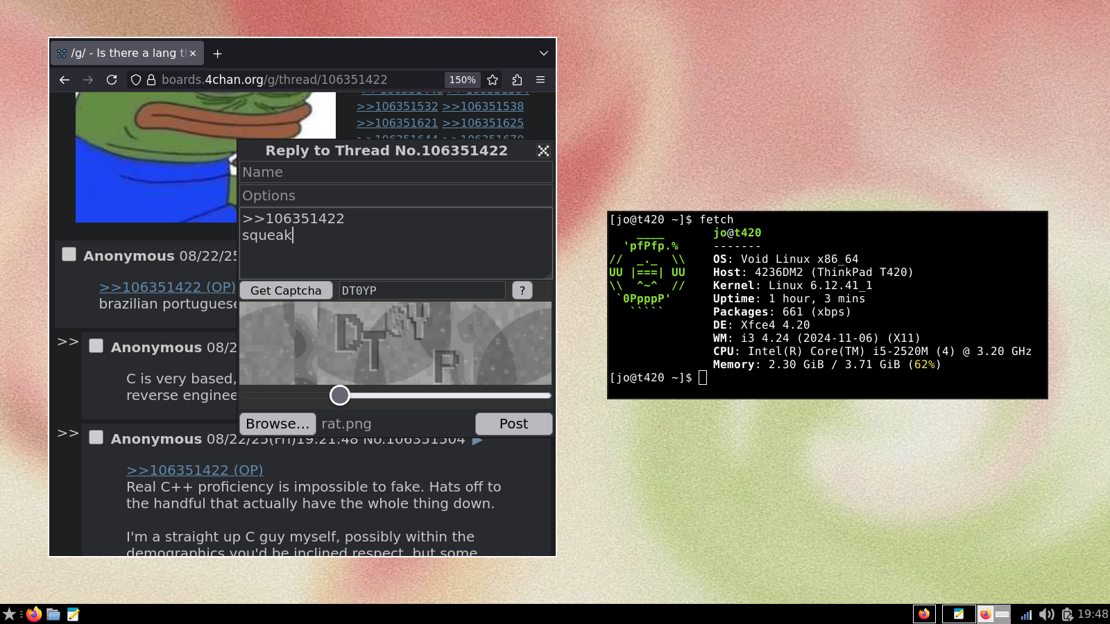Viewport: 1110px width, 624px height.
Task: Click the Get Captcha button
Action: (286, 291)
